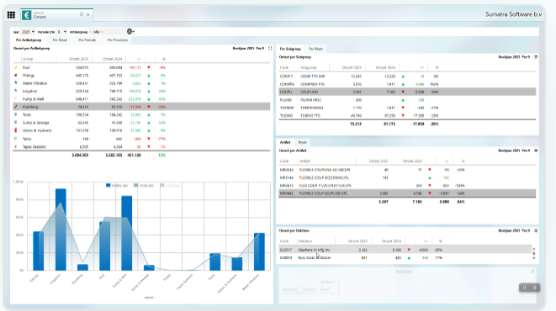Select the Irrigation row name
The image size is (556, 311).
[29, 91]
